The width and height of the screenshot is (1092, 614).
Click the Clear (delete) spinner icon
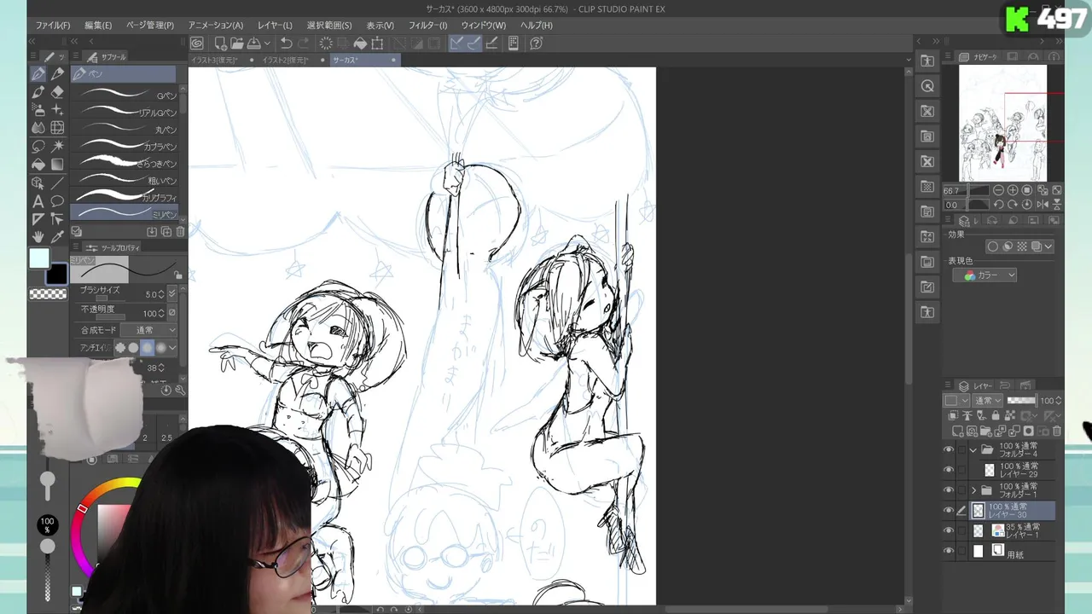(326, 43)
